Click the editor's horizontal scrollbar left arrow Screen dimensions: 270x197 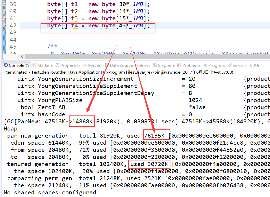click(22, 56)
